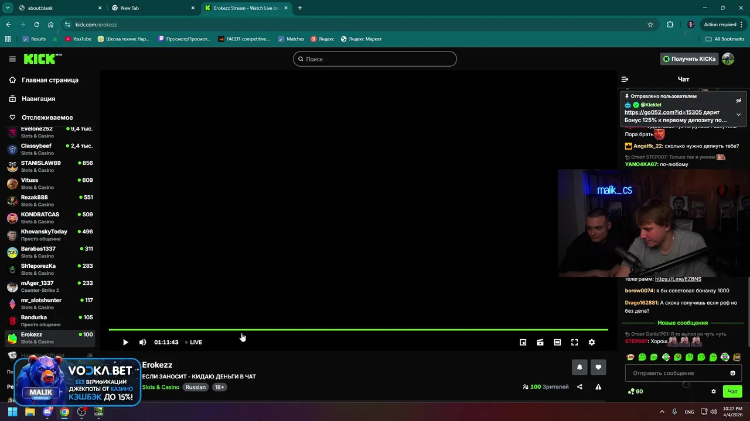Open emoji picker in the message box

[732, 373]
